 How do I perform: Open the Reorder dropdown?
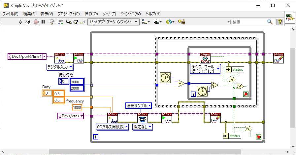click(x=170, y=22)
